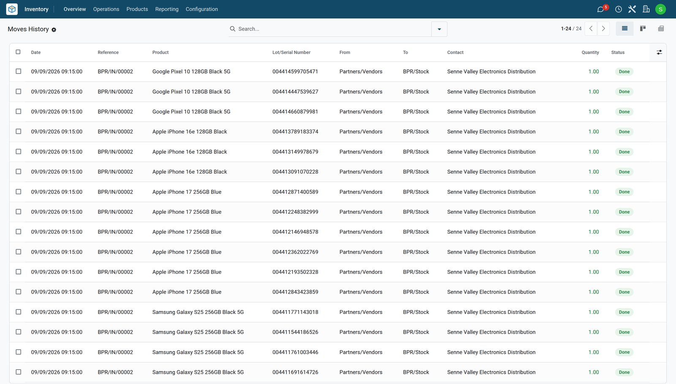Sort by To column header
The image size is (676, 384).
(406, 52)
